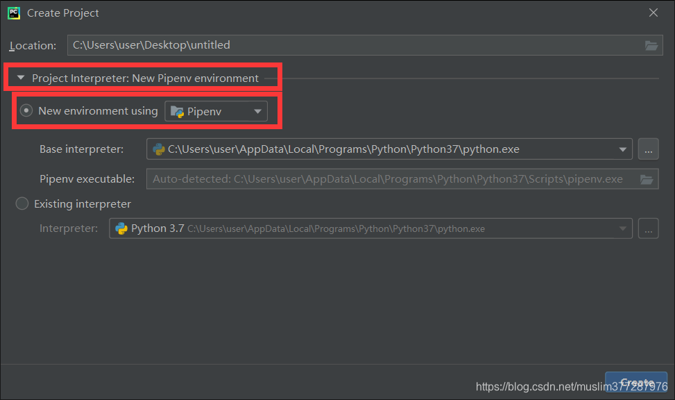The image size is (675, 400).
Task: Click the ellipsis button beside Base interpreter
Action: (649, 149)
